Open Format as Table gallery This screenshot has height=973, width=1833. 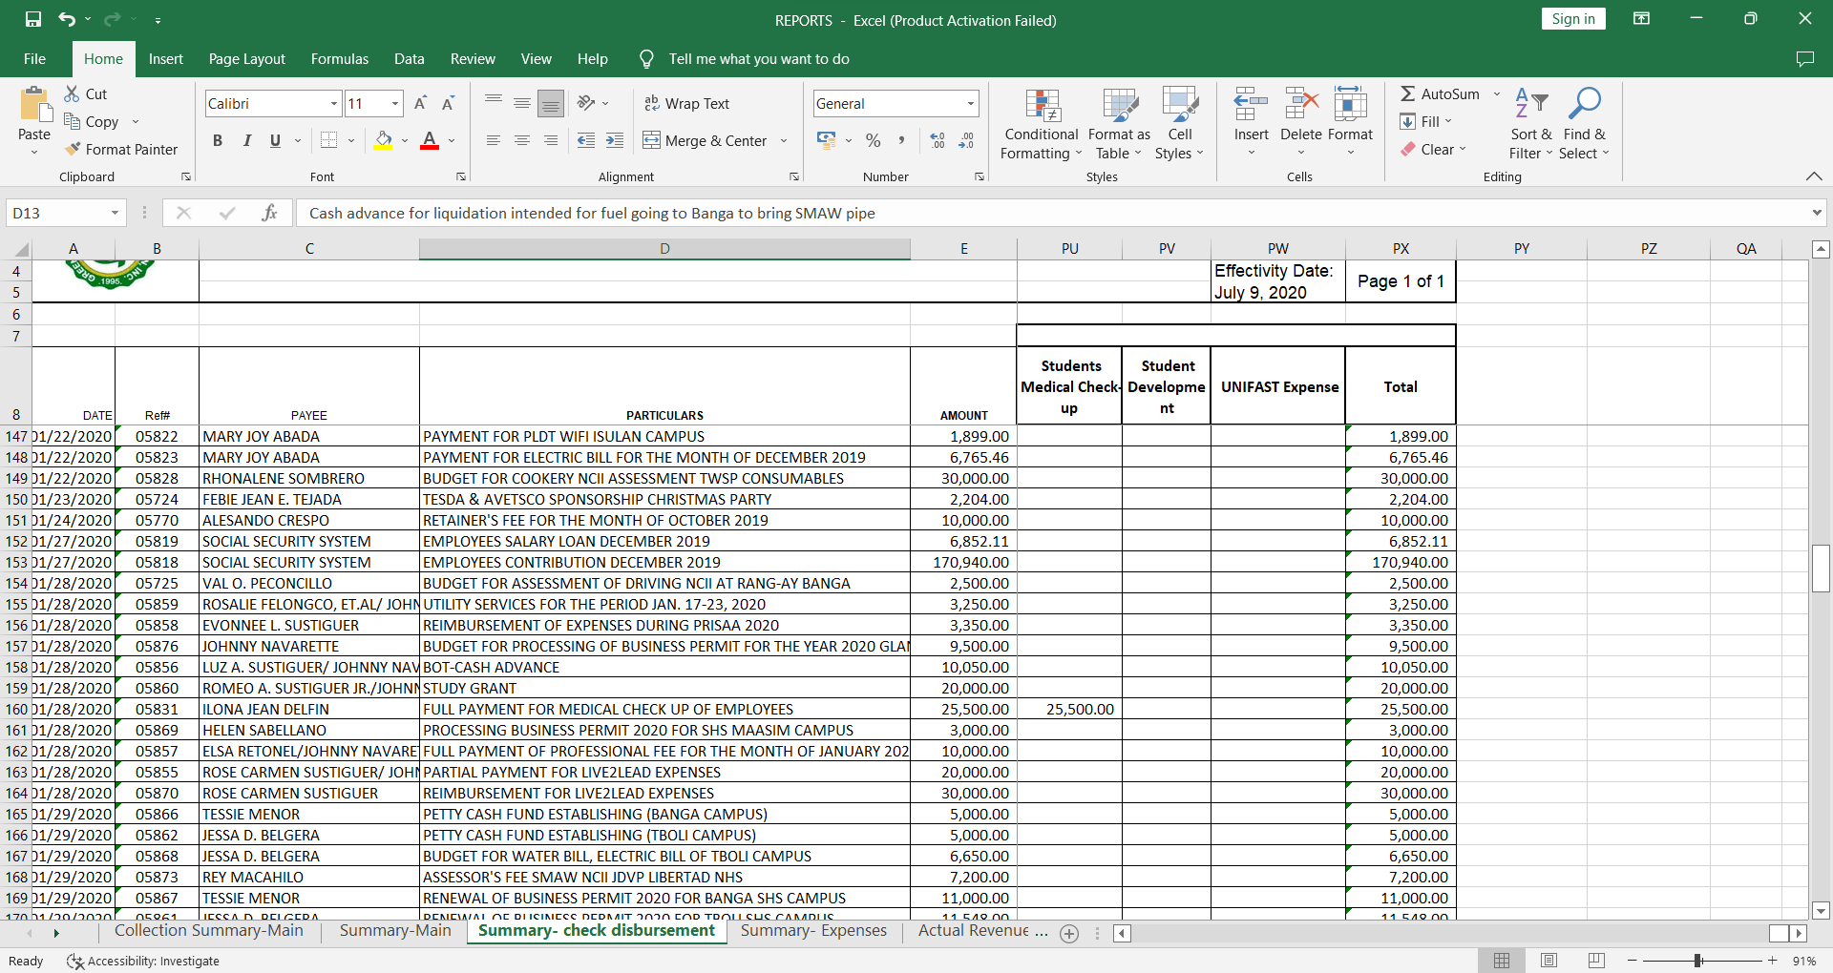(1119, 124)
